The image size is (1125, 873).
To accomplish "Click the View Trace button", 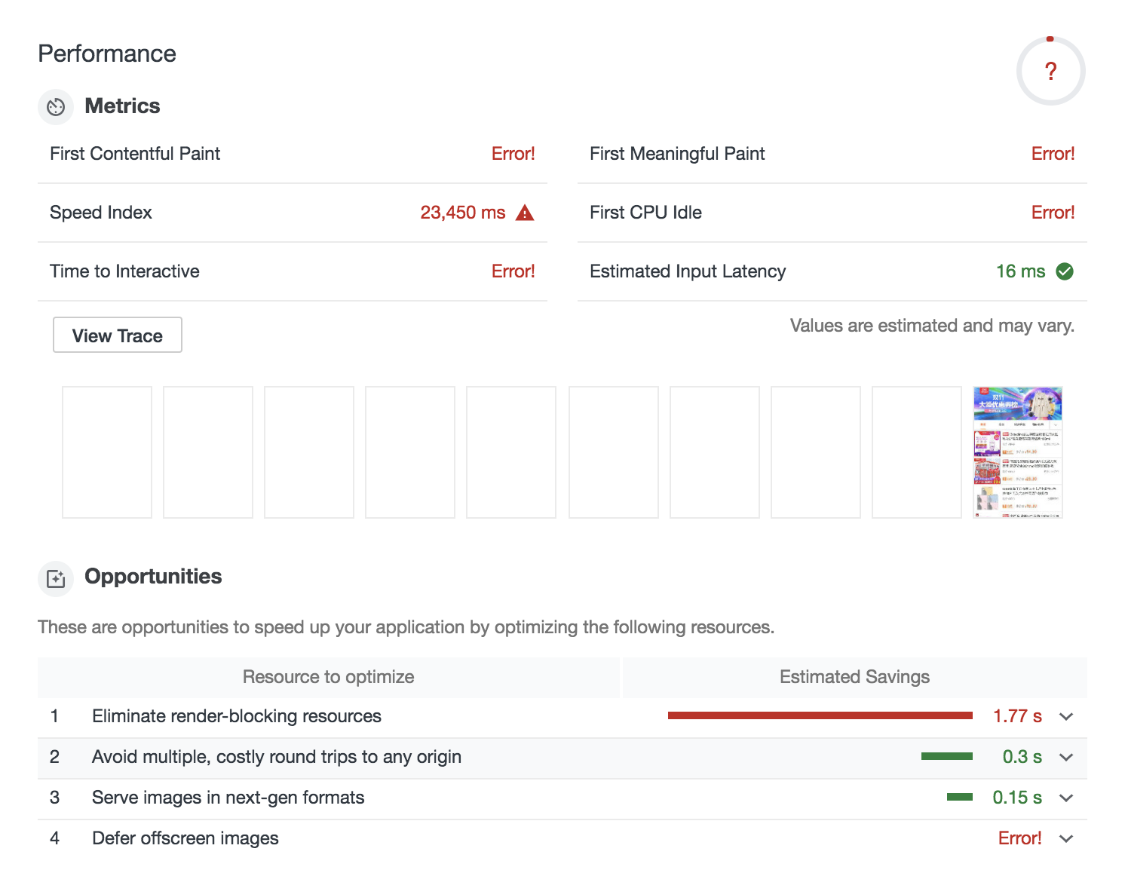I will coord(117,335).
